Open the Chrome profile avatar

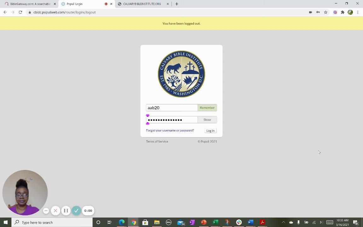point(350,12)
